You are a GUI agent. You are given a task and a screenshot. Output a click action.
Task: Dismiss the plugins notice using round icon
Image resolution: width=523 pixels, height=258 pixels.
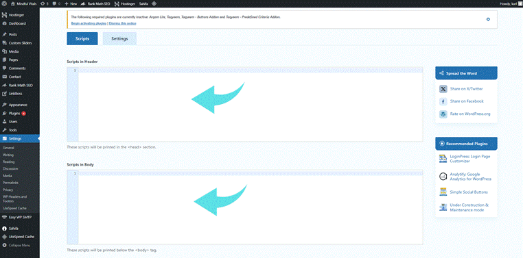coord(488,19)
